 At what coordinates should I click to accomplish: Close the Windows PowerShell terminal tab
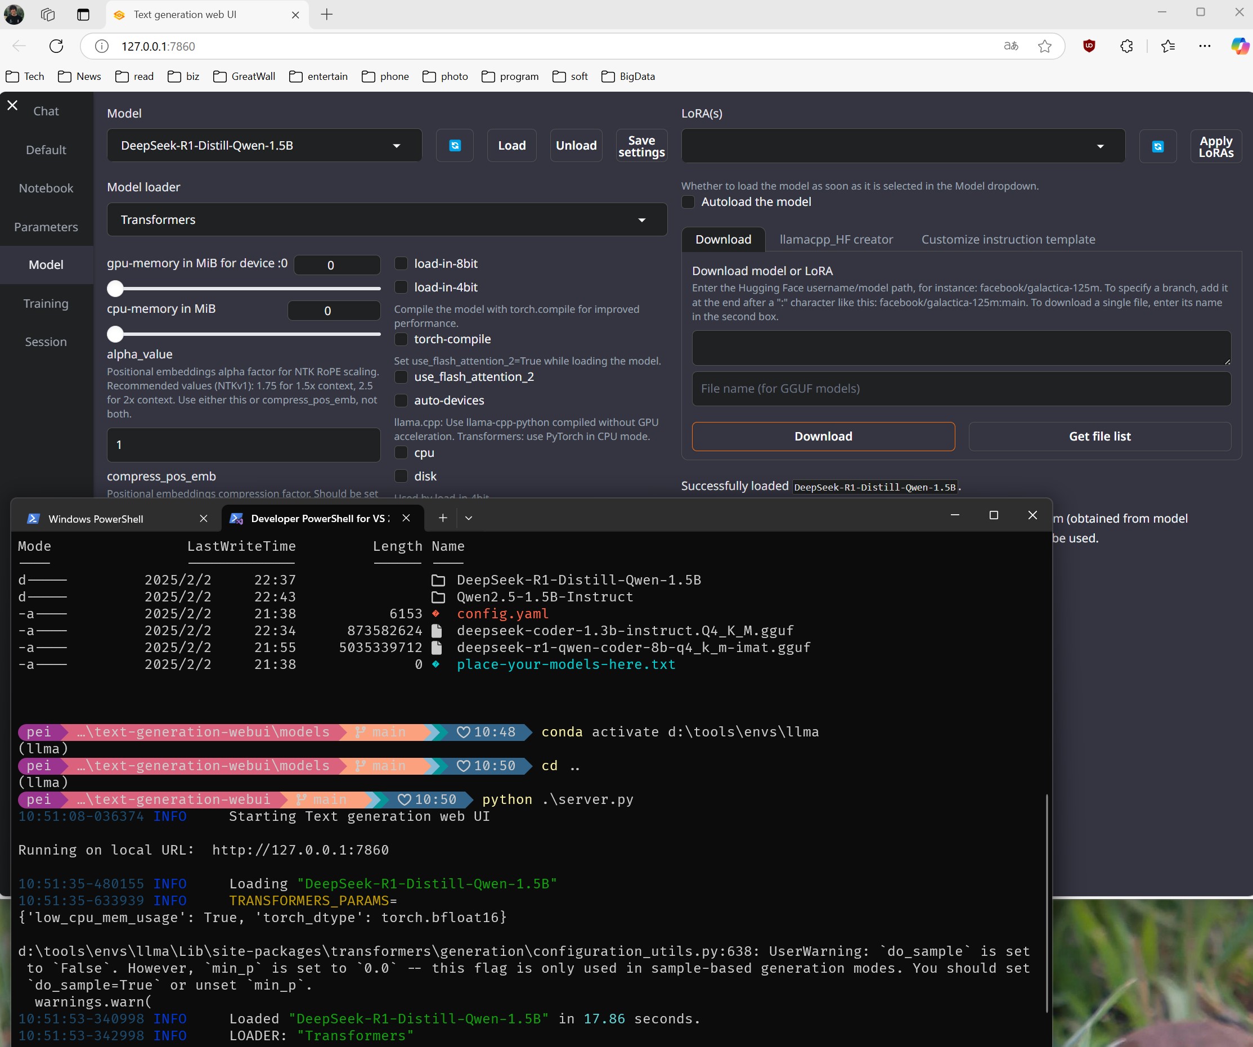[x=204, y=518]
